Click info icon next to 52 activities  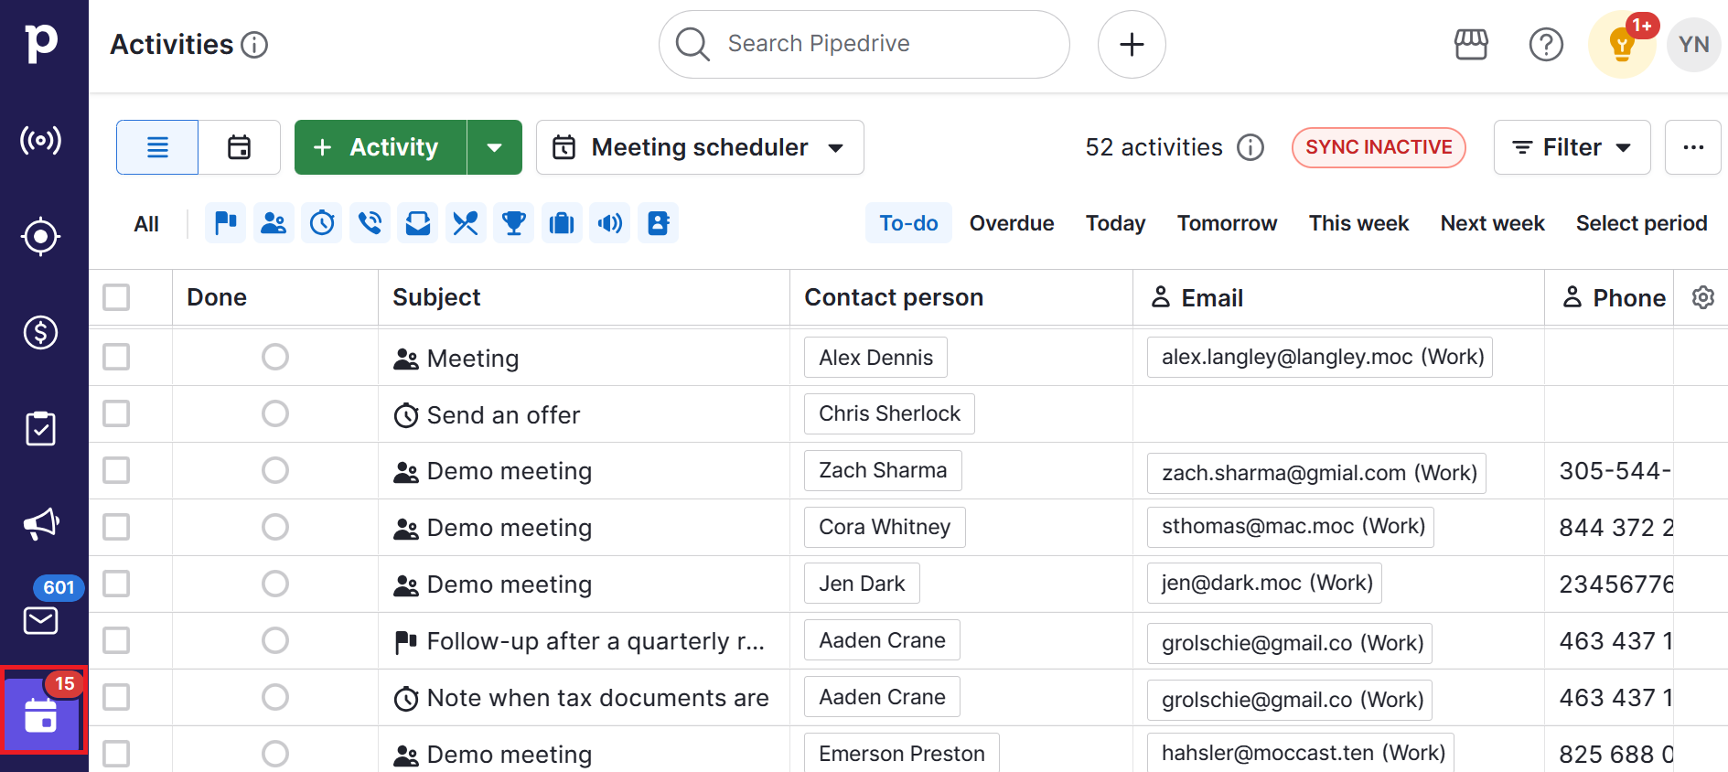(1250, 147)
